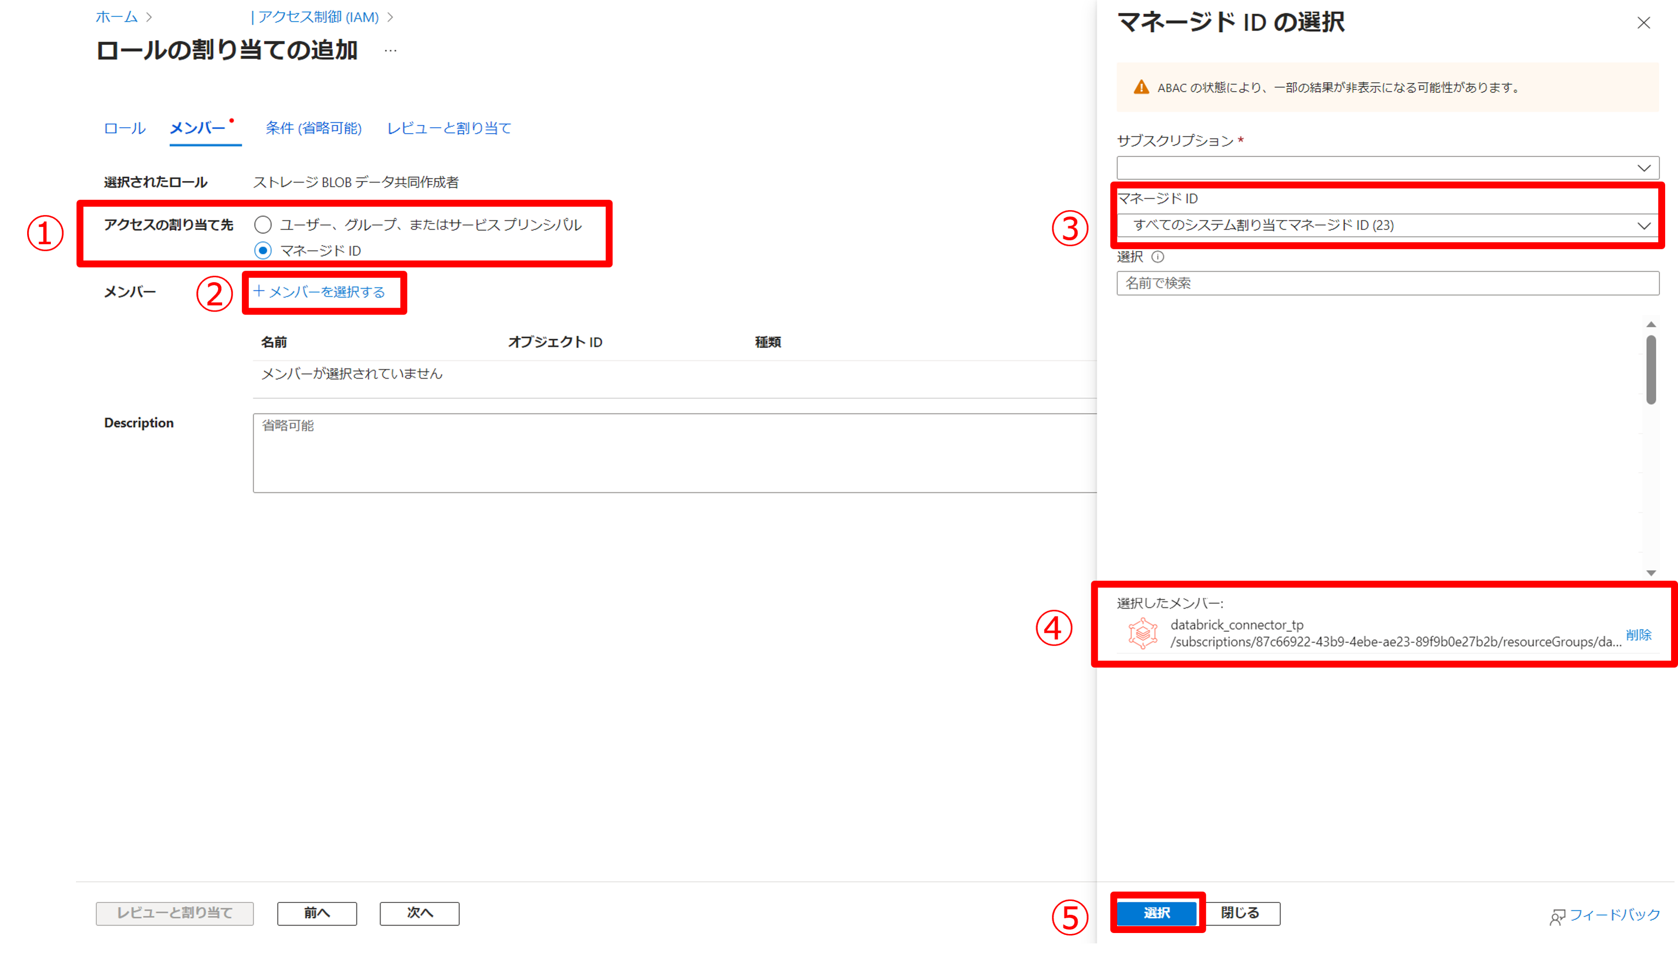Click scroll up arrow in results list

(1651, 324)
